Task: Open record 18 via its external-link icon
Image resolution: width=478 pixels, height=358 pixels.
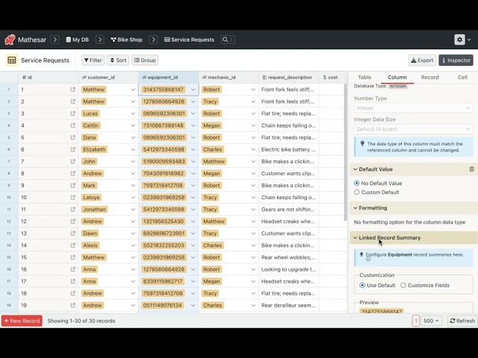Action: tap(72, 293)
